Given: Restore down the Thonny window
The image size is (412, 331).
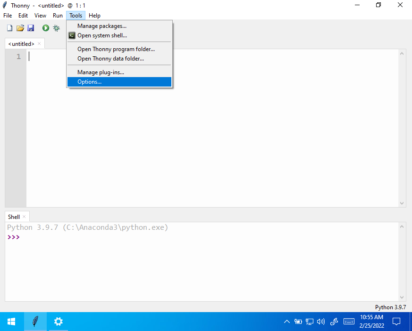Looking at the screenshot, I should click(x=378, y=5).
